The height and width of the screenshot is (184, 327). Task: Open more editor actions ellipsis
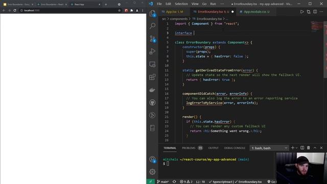tap(321, 12)
